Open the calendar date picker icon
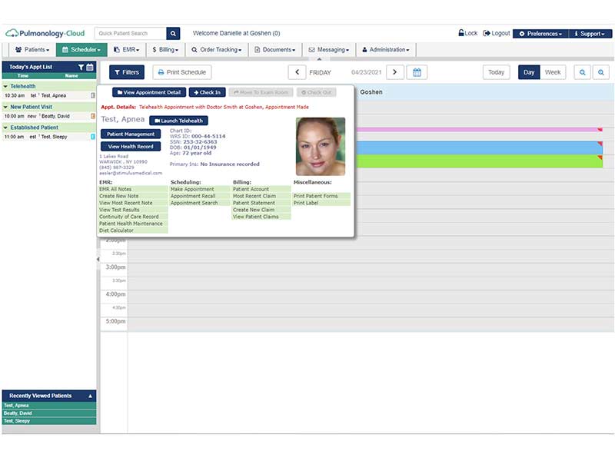The height and width of the screenshot is (461, 615). click(417, 72)
